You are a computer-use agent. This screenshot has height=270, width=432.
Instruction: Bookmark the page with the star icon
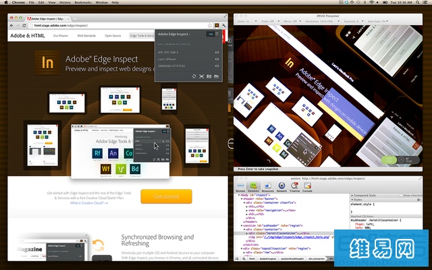coord(210,26)
